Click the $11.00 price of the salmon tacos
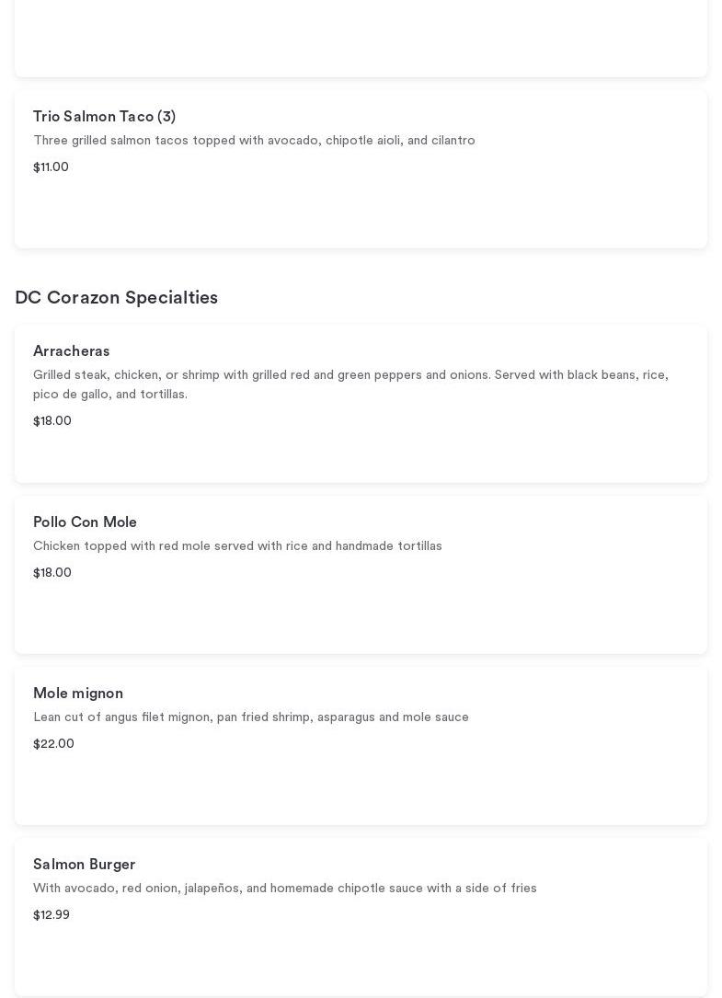Image resolution: width=722 pixels, height=998 pixels. click(51, 167)
